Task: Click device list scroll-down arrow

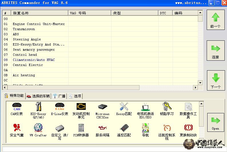Action: [200, 83]
